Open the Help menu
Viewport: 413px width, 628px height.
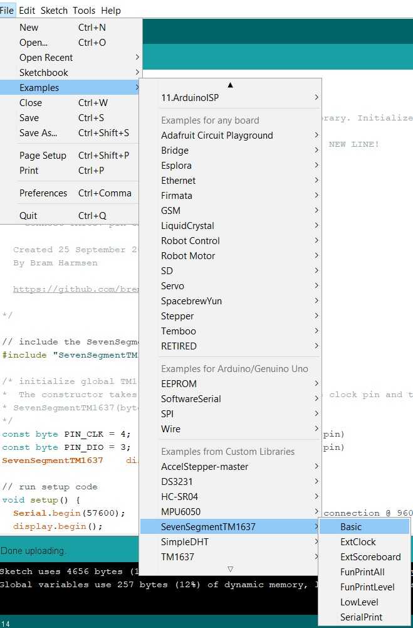[x=112, y=10]
